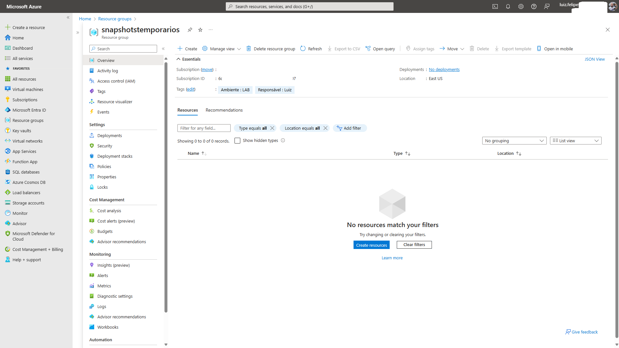
Task: Open Activity log in the side menu
Action: [x=107, y=71]
